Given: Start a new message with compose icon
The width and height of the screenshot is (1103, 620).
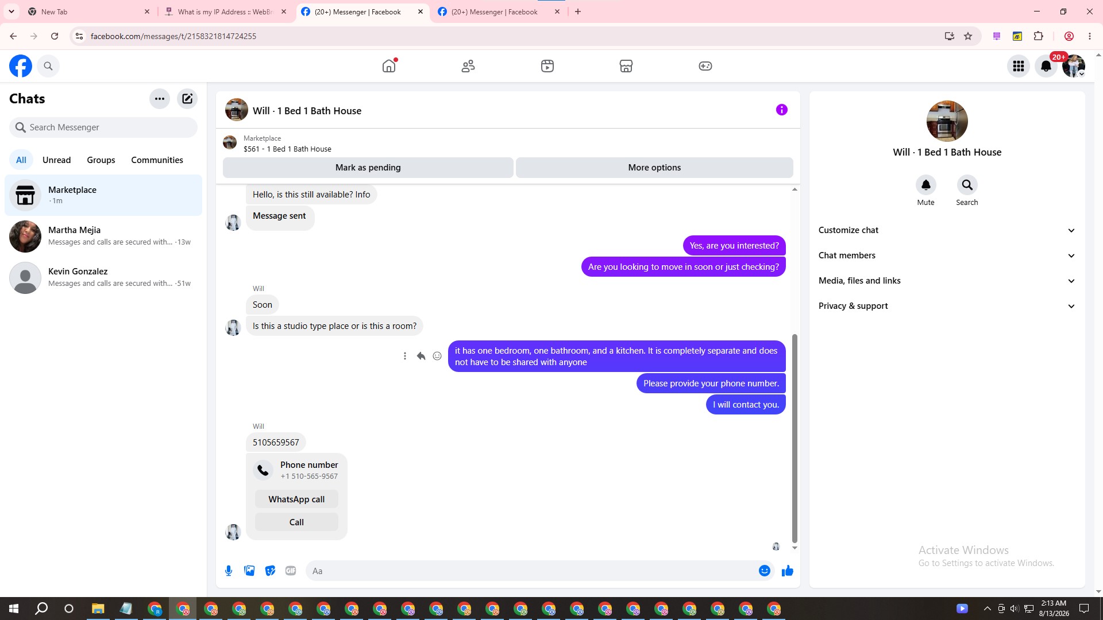Looking at the screenshot, I should 187,99.
